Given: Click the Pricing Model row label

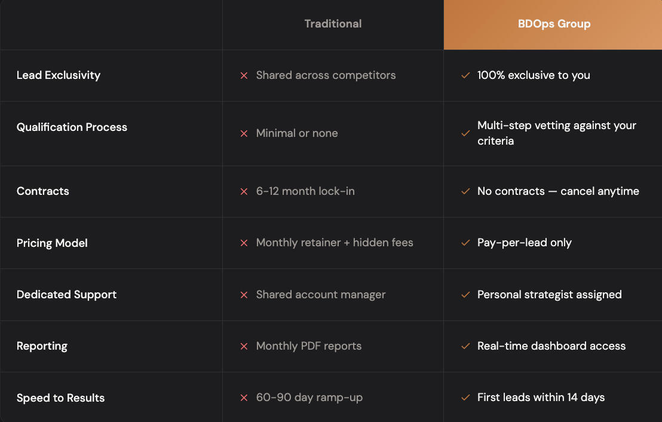Looking at the screenshot, I should (52, 243).
